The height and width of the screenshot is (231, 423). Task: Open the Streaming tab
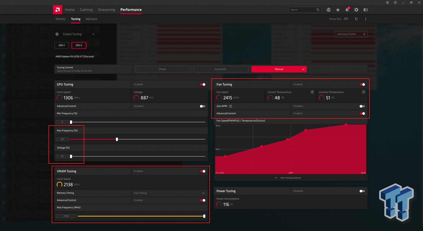[x=106, y=10]
